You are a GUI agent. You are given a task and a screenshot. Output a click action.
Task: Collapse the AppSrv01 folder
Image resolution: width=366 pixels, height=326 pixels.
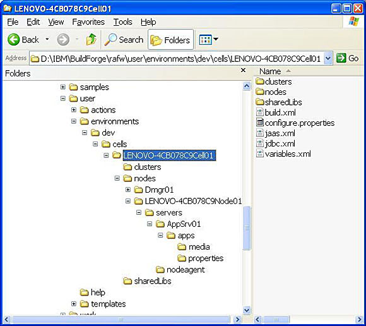(x=150, y=224)
